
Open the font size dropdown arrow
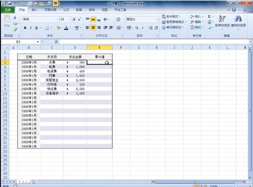(x=69, y=19)
